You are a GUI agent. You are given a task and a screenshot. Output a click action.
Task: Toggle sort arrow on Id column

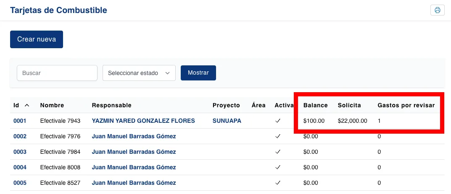coord(27,105)
